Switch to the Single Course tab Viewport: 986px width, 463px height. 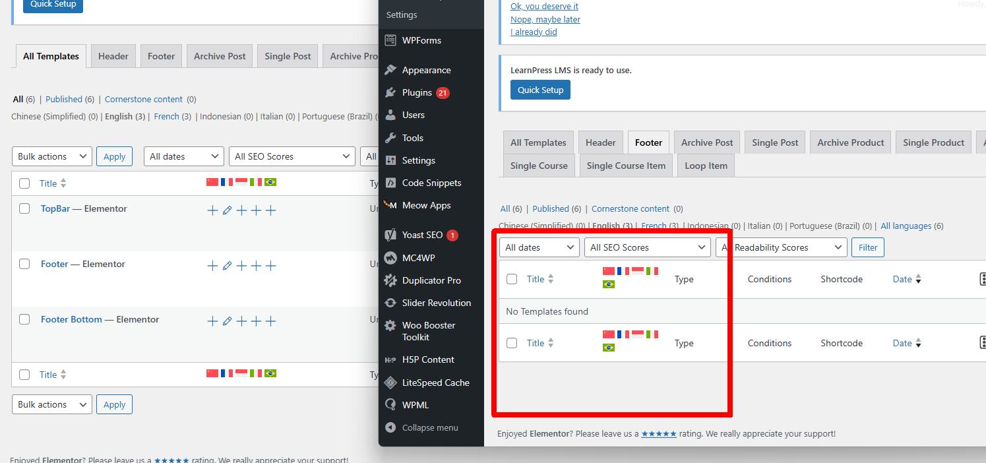[539, 166]
